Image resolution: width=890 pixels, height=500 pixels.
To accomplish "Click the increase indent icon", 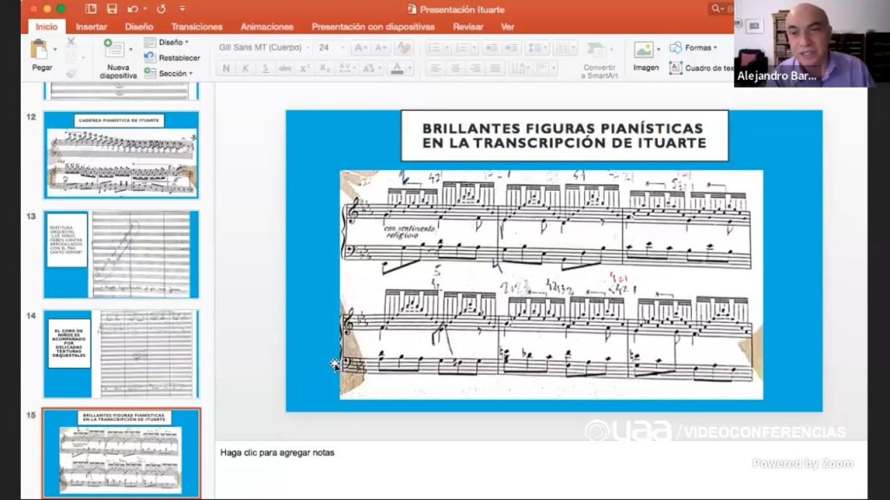I will coord(511,48).
